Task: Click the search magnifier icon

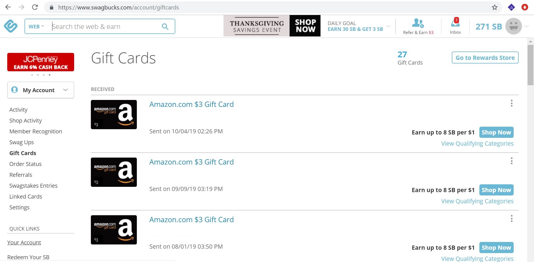Action: click(165, 26)
